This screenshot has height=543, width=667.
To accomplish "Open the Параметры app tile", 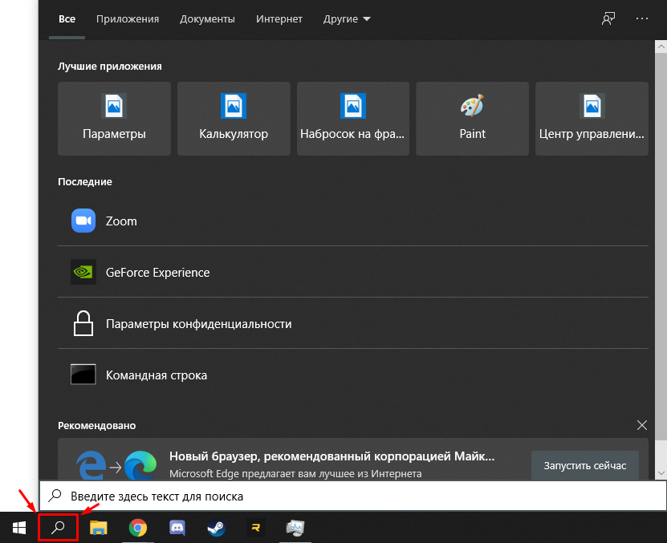I will coord(114,119).
